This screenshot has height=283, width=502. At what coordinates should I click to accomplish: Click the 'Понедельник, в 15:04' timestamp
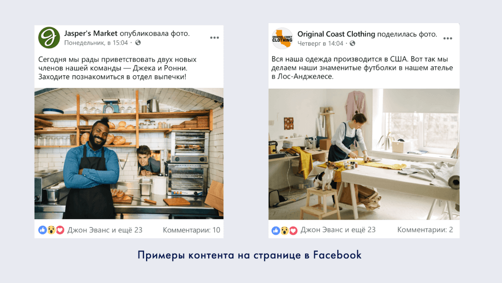click(x=96, y=43)
